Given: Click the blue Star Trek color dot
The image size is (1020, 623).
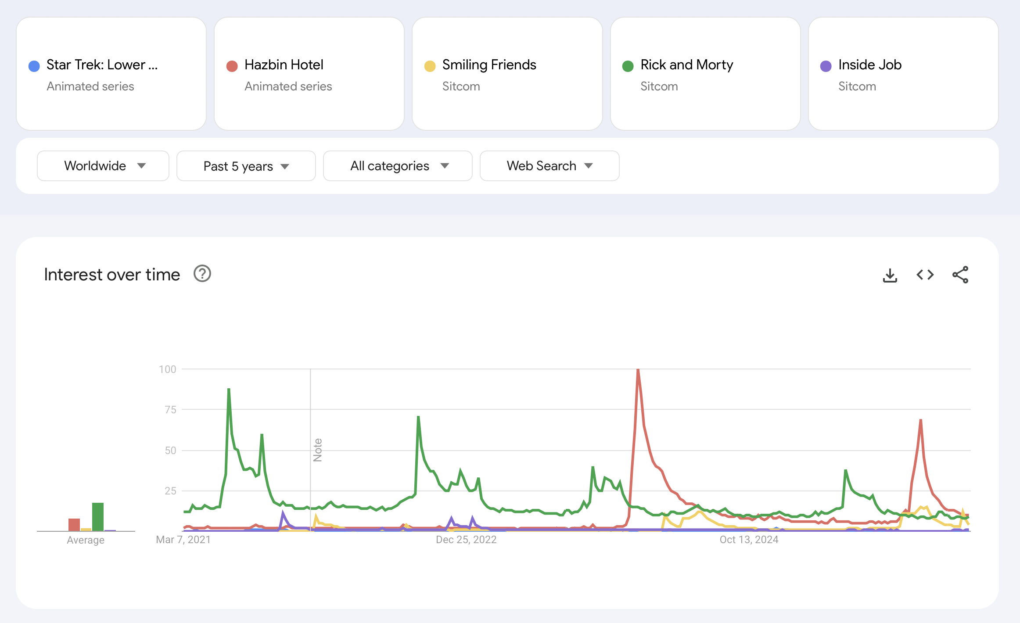Looking at the screenshot, I should click(34, 66).
